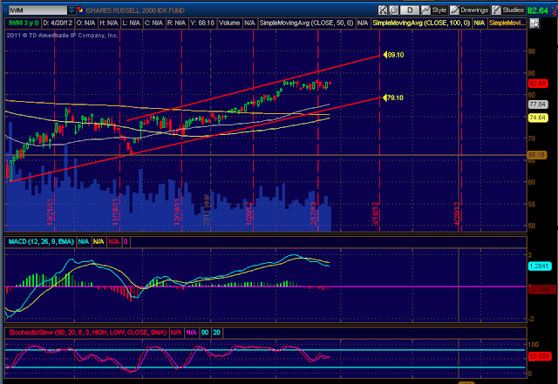This screenshot has height=384, width=558.
Task: Click the 12/16/11 expiration date marker
Action: coord(177,212)
